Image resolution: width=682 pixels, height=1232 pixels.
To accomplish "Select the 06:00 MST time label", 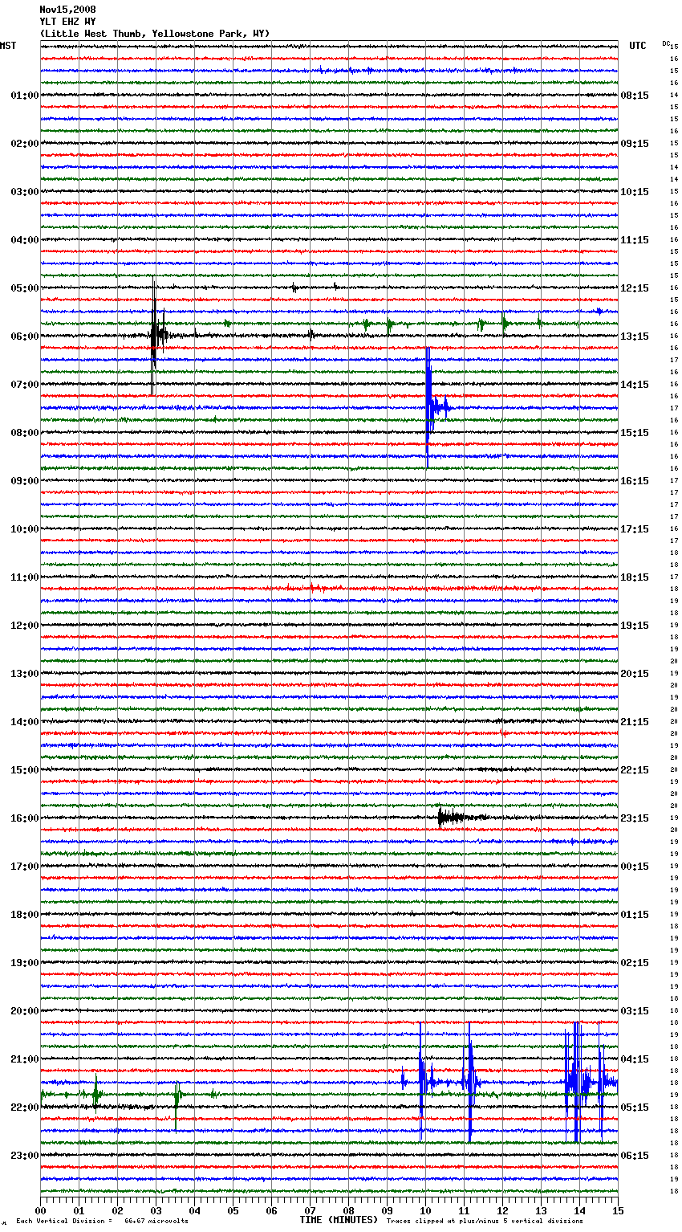I will click(x=25, y=337).
